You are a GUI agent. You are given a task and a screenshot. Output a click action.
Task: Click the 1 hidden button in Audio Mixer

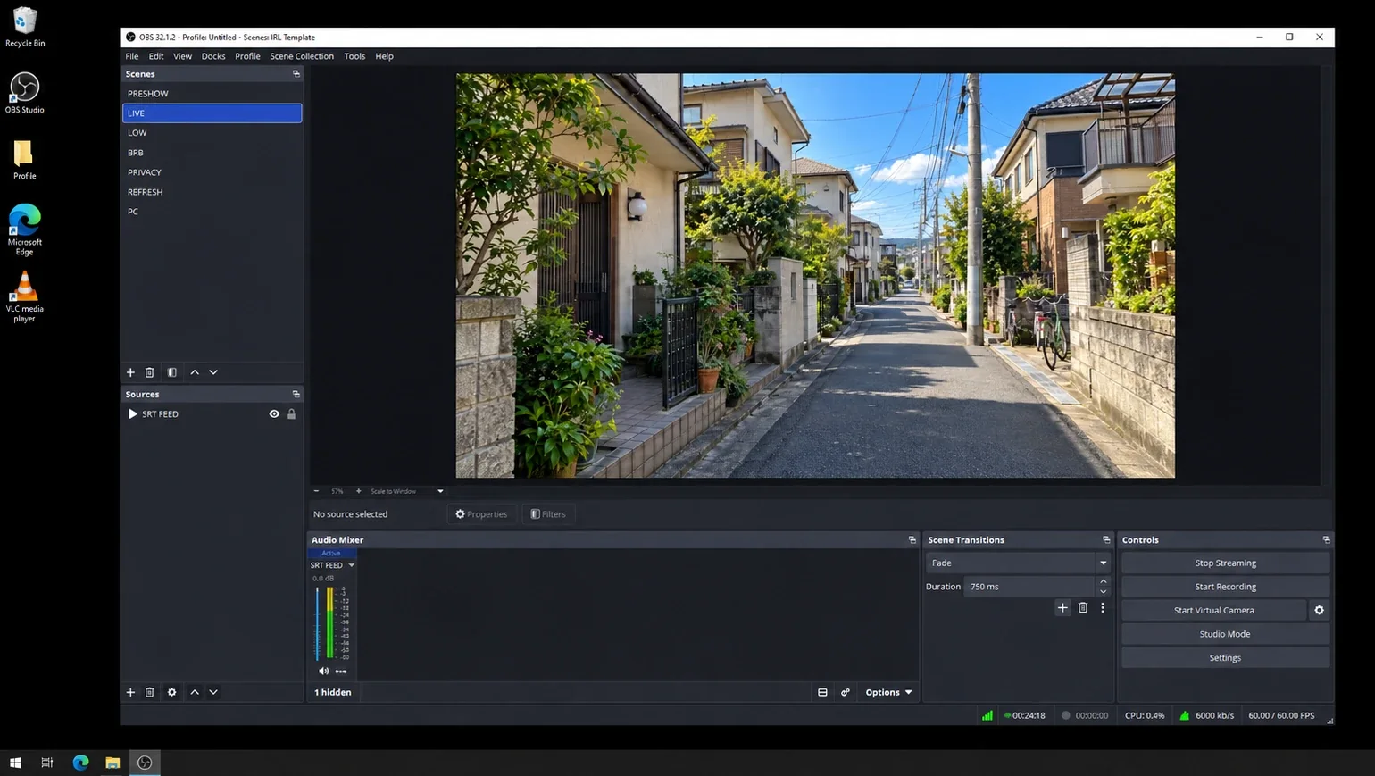pos(332,693)
